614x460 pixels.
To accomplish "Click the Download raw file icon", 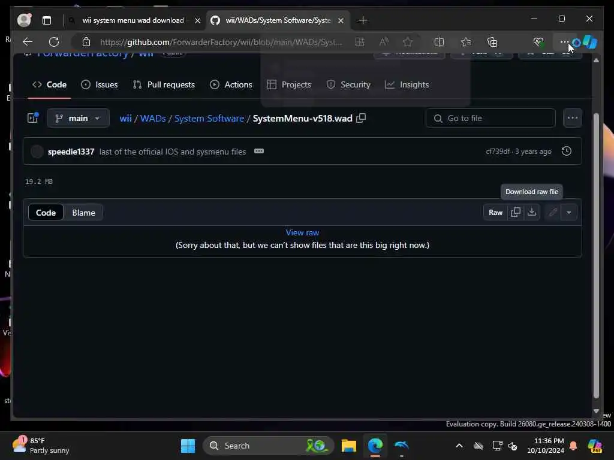I will [x=531, y=212].
